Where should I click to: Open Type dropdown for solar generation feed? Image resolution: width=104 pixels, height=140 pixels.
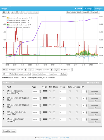tap(37, 92)
